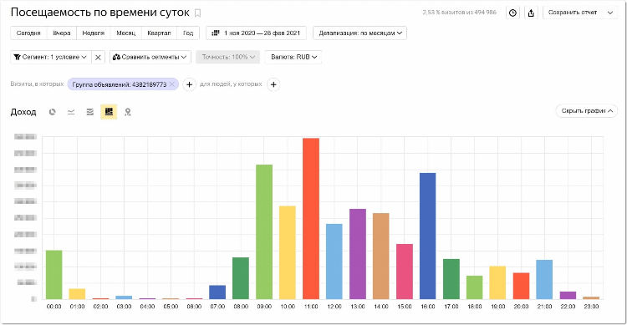This screenshot has width=627, height=325.
Task: Bookmark the report next to the title
Action: pyautogui.click(x=197, y=13)
